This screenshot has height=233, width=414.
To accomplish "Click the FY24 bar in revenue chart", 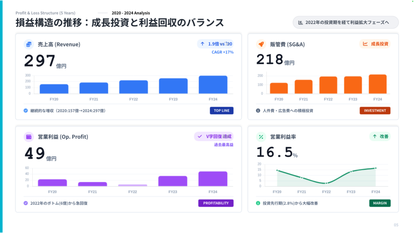I will [x=213, y=85].
